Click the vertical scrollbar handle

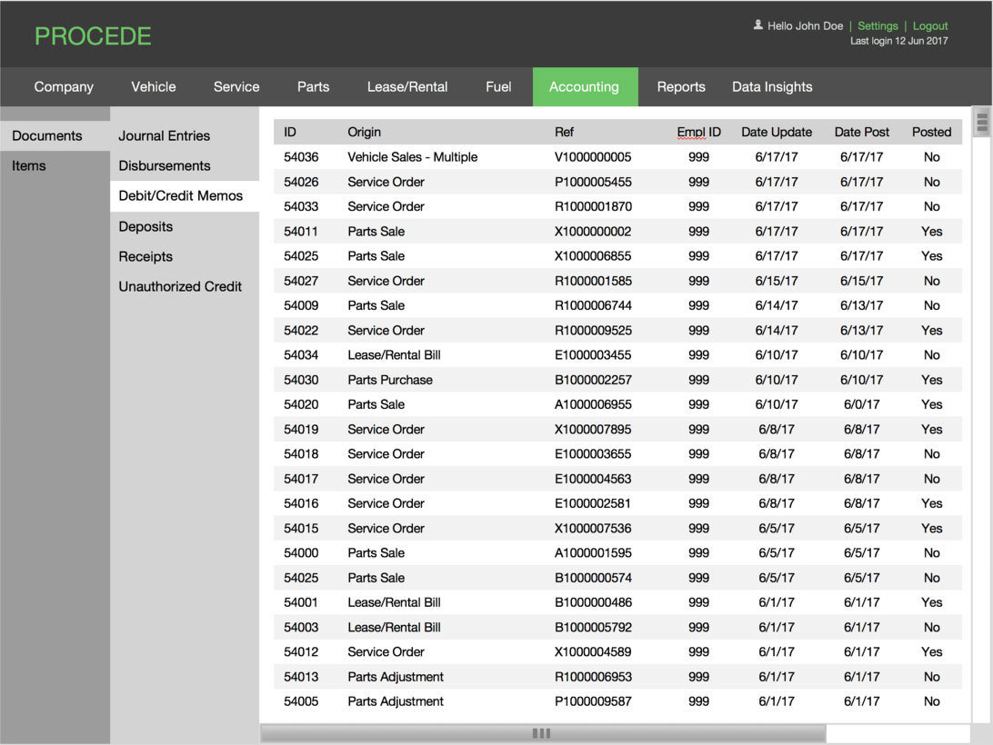[x=981, y=122]
